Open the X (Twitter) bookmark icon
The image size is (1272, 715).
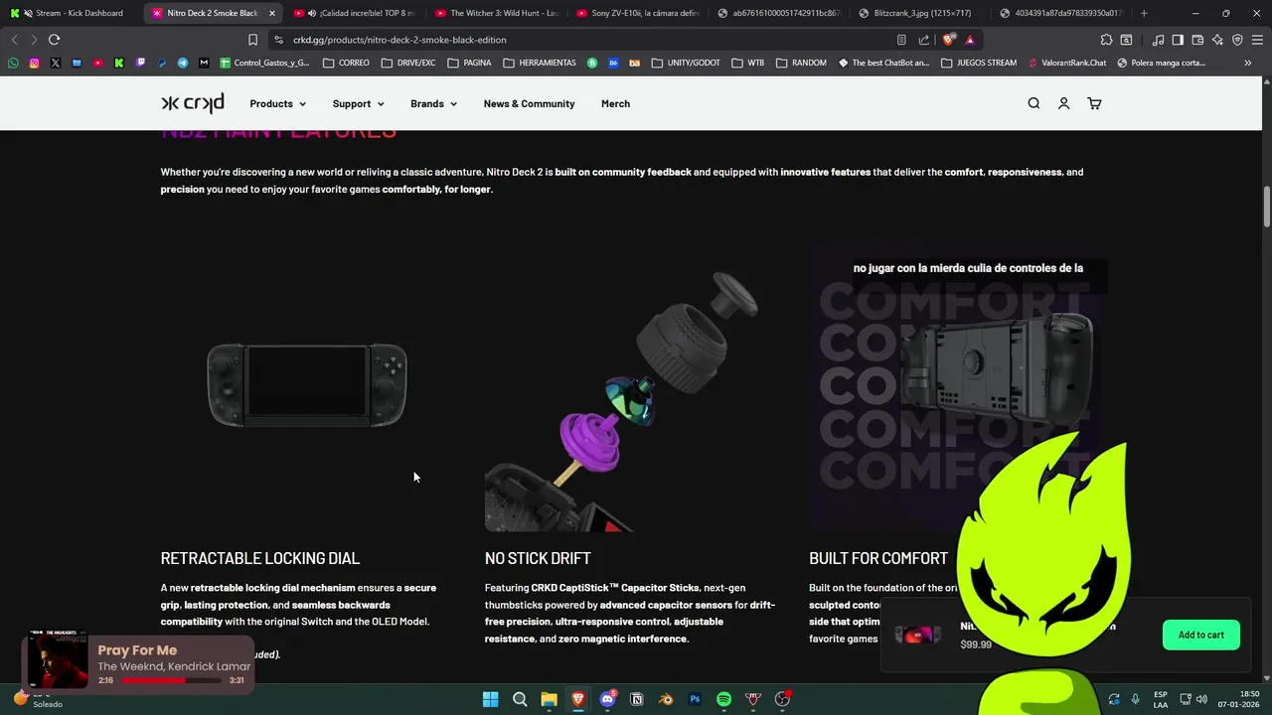pyautogui.click(x=56, y=63)
